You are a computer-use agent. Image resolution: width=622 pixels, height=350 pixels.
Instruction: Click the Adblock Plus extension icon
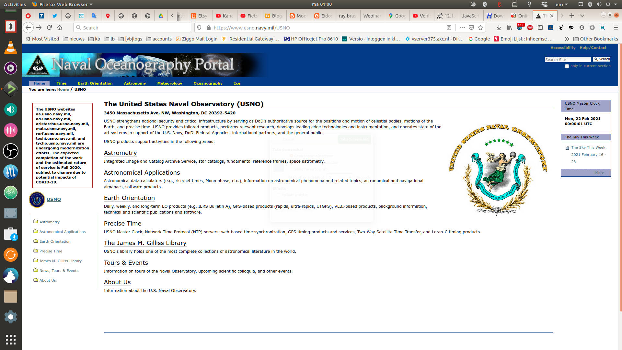[530, 28]
